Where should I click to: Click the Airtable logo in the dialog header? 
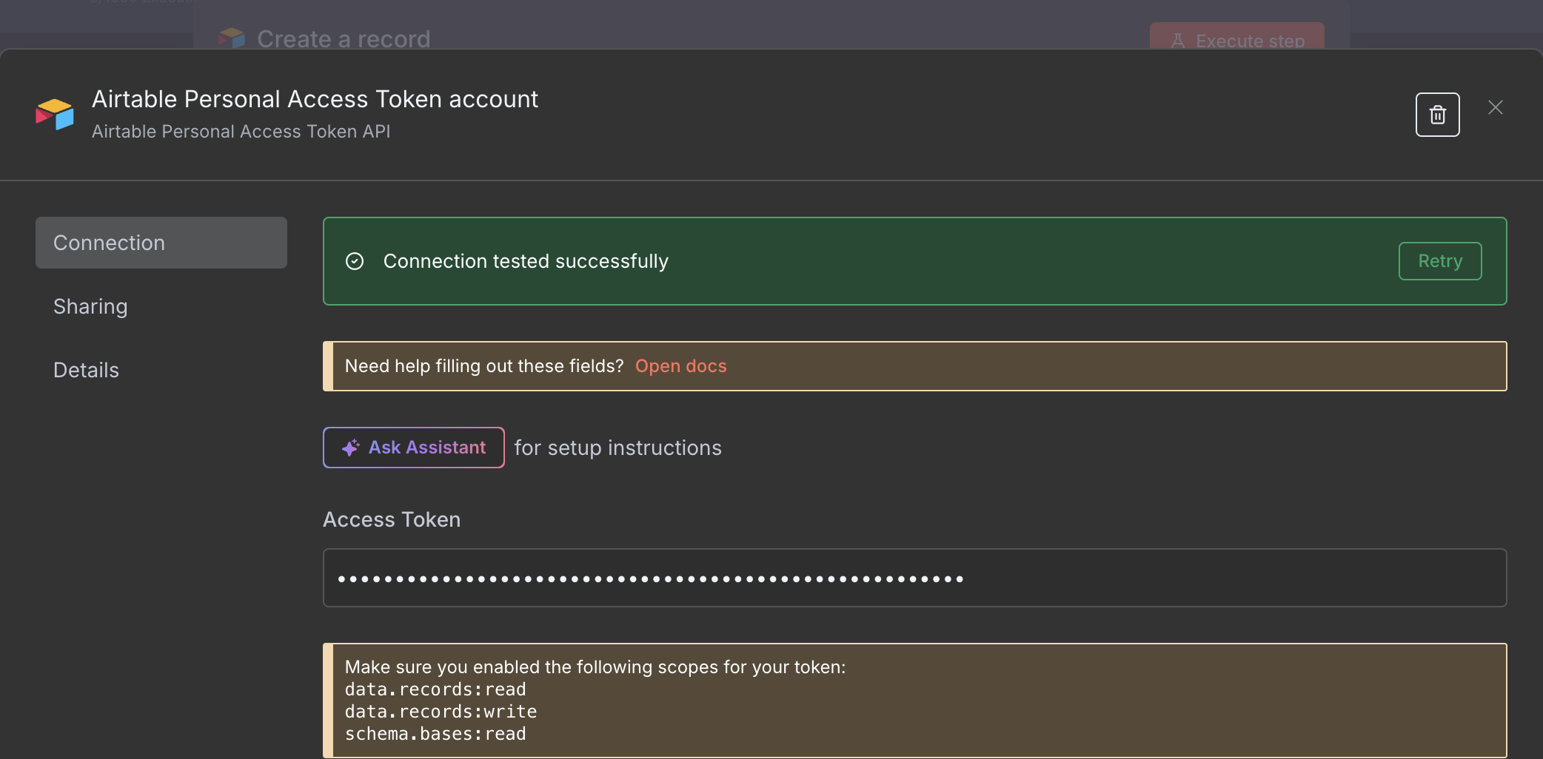pos(55,115)
